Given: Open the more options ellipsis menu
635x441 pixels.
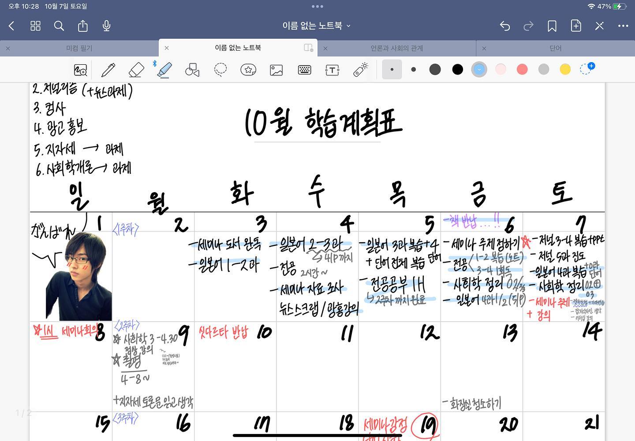Looking at the screenshot, I should (x=623, y=26).
